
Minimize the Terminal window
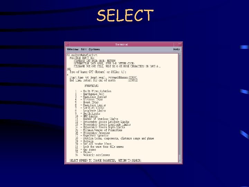(x=176, y=45)
